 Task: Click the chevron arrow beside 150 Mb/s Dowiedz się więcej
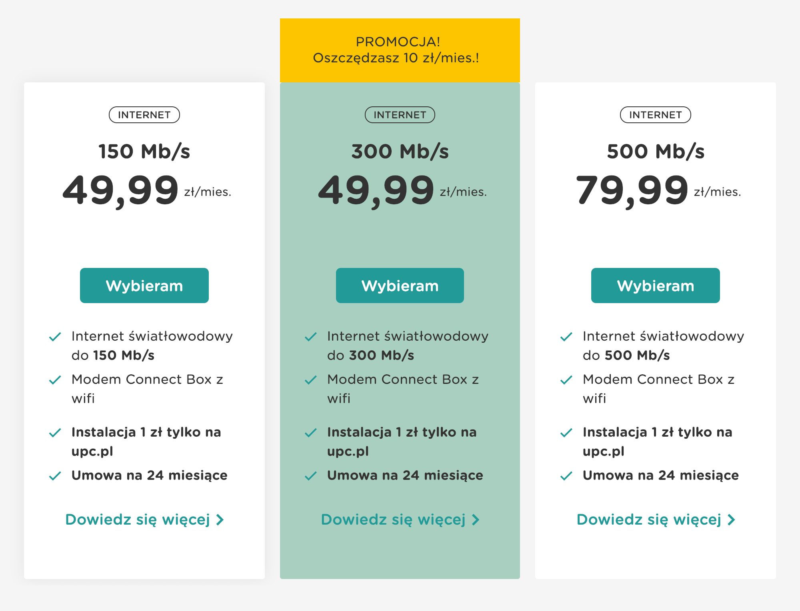(220, 520)
